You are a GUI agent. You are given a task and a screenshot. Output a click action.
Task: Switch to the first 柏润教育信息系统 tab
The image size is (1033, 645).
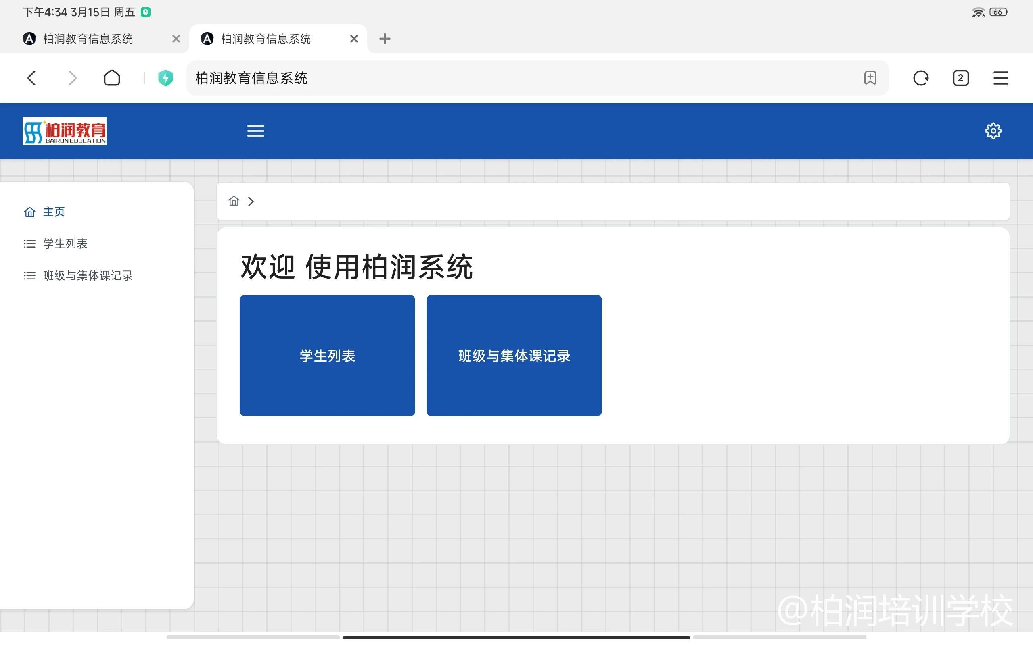pyautogui.click(x=88, y=39)
